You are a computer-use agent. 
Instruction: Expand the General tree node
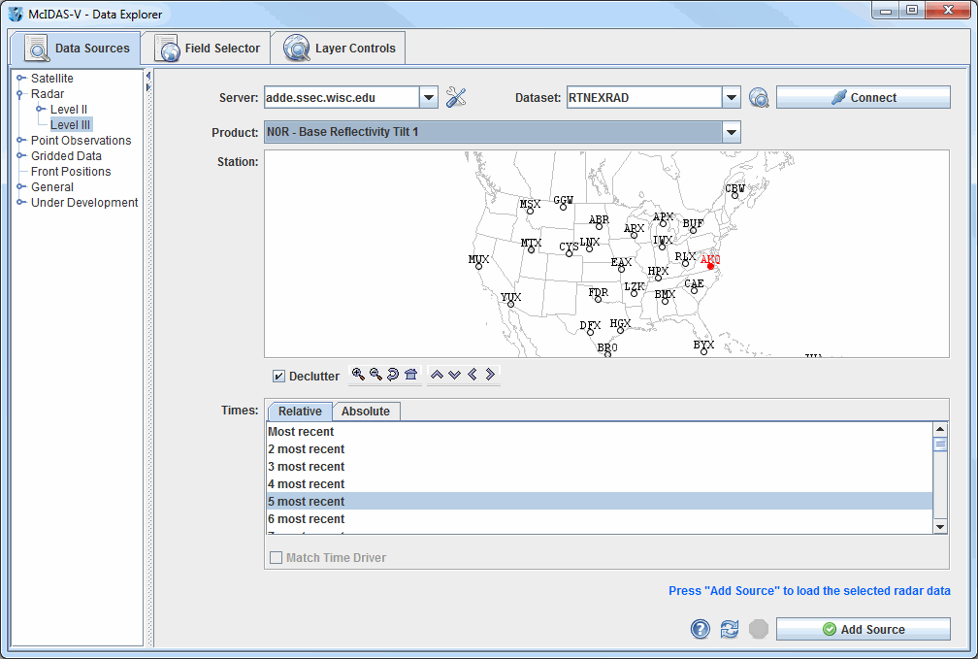click(20, 186)
